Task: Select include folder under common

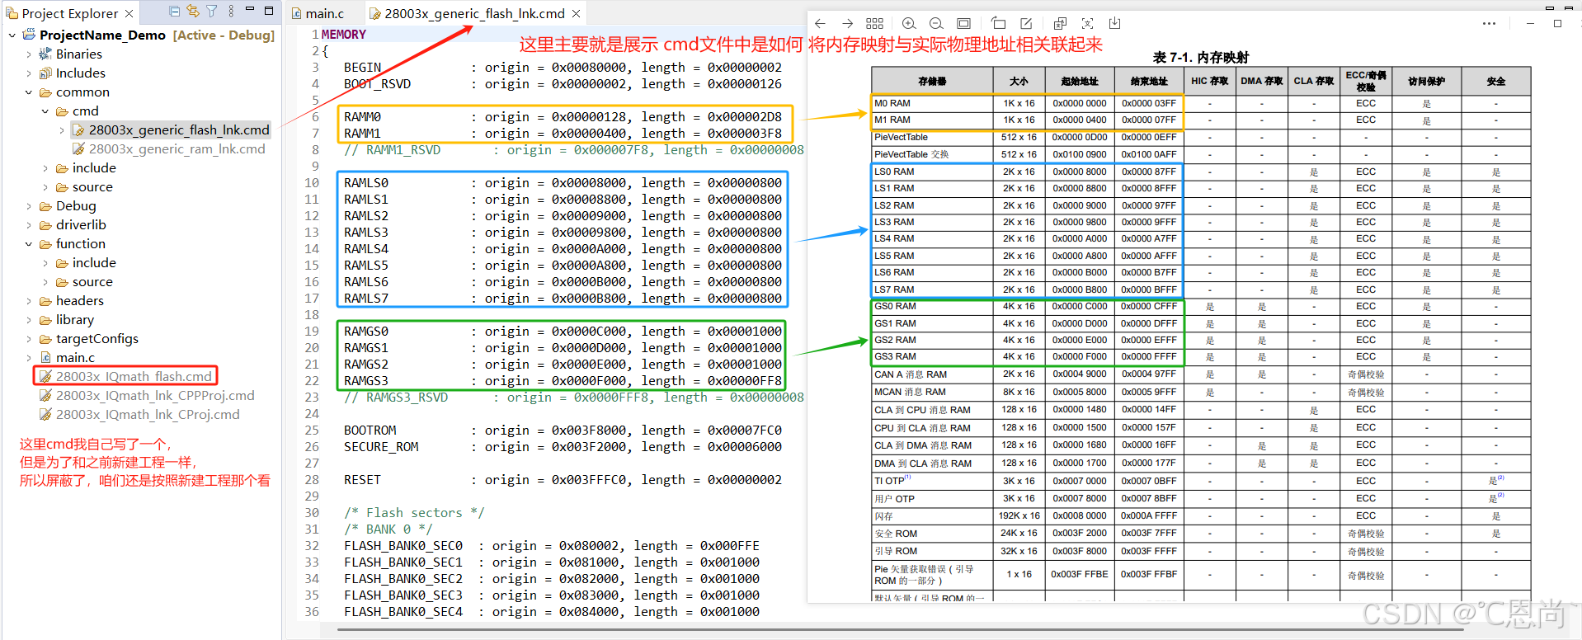Action: [x=94, y=168]
